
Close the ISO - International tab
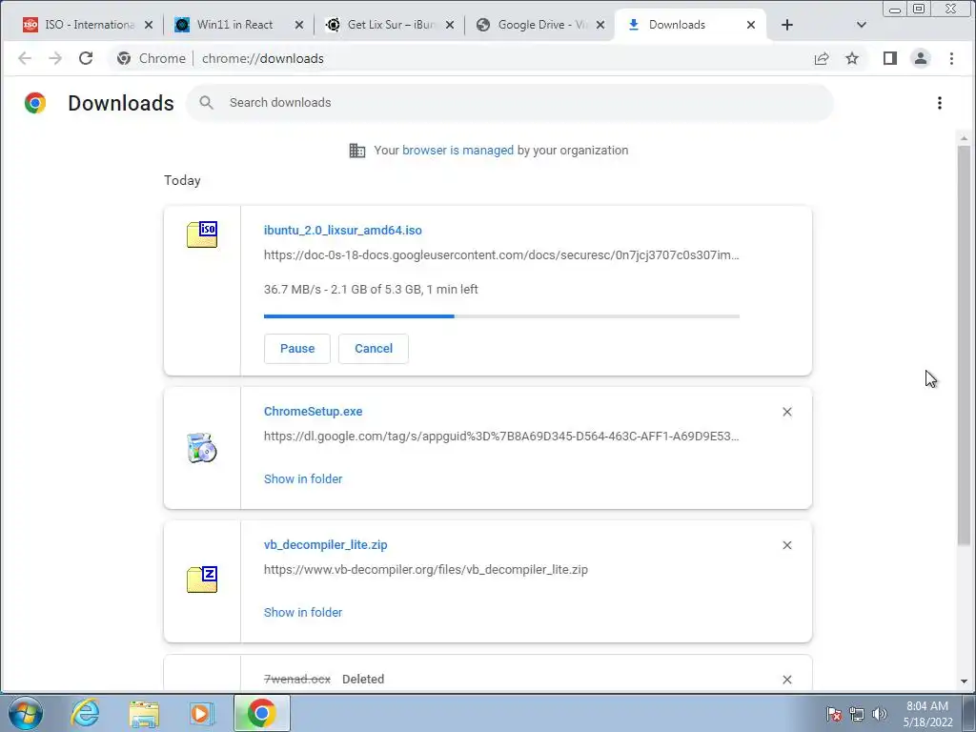point(148,25)
